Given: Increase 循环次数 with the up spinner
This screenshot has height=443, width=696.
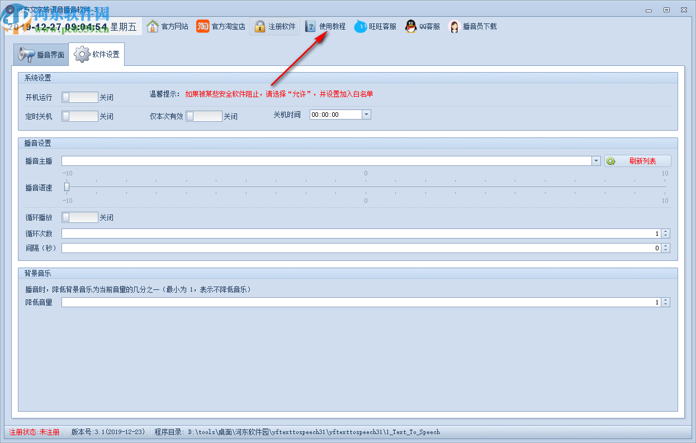Looking at the screenshot, I should [x=665, y=231].
